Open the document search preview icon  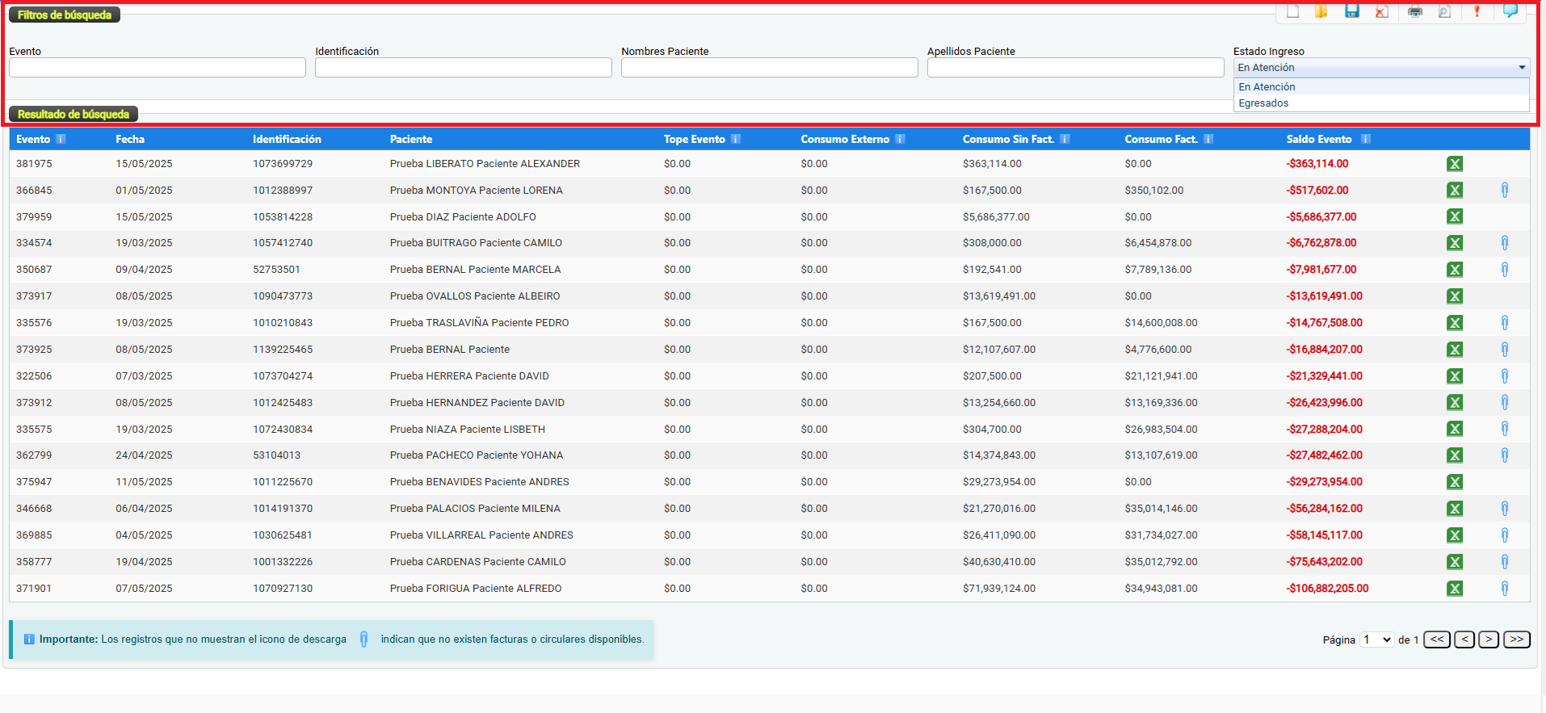click(1444, 11)
